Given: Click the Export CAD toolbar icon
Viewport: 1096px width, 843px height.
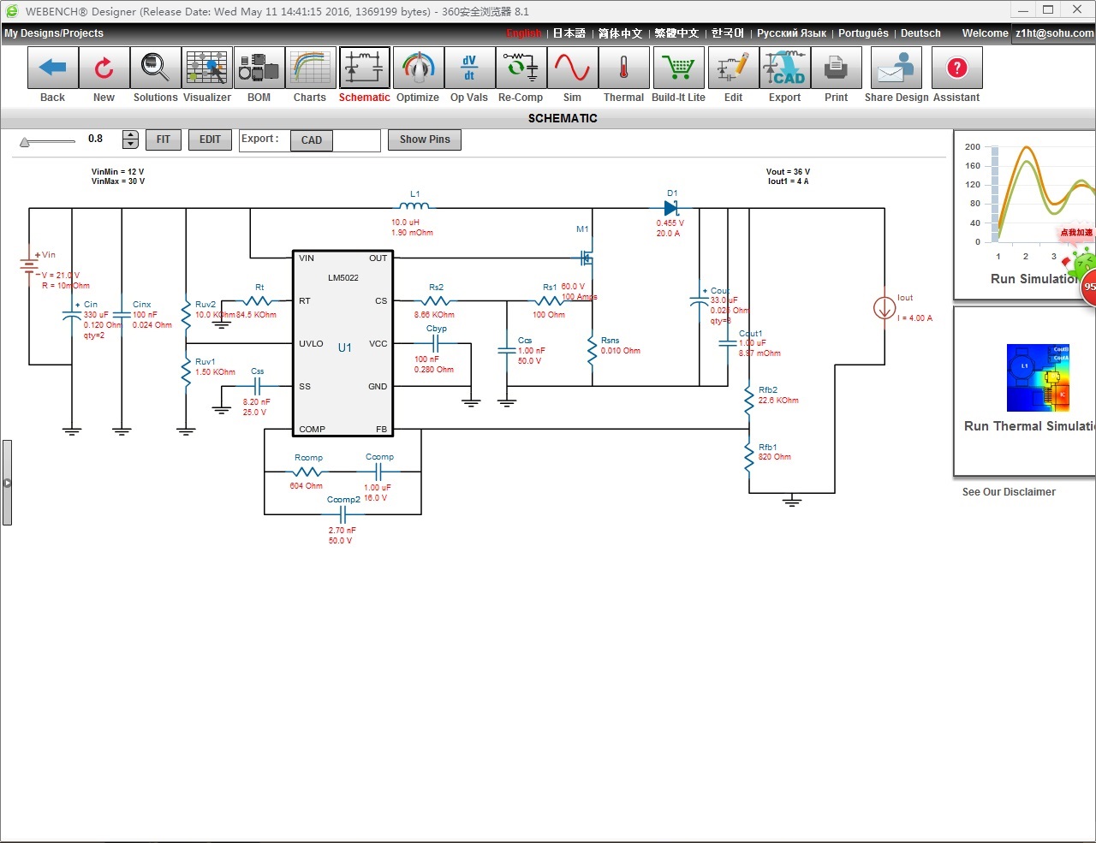Looking at the screenshot, I should point(784,68).
